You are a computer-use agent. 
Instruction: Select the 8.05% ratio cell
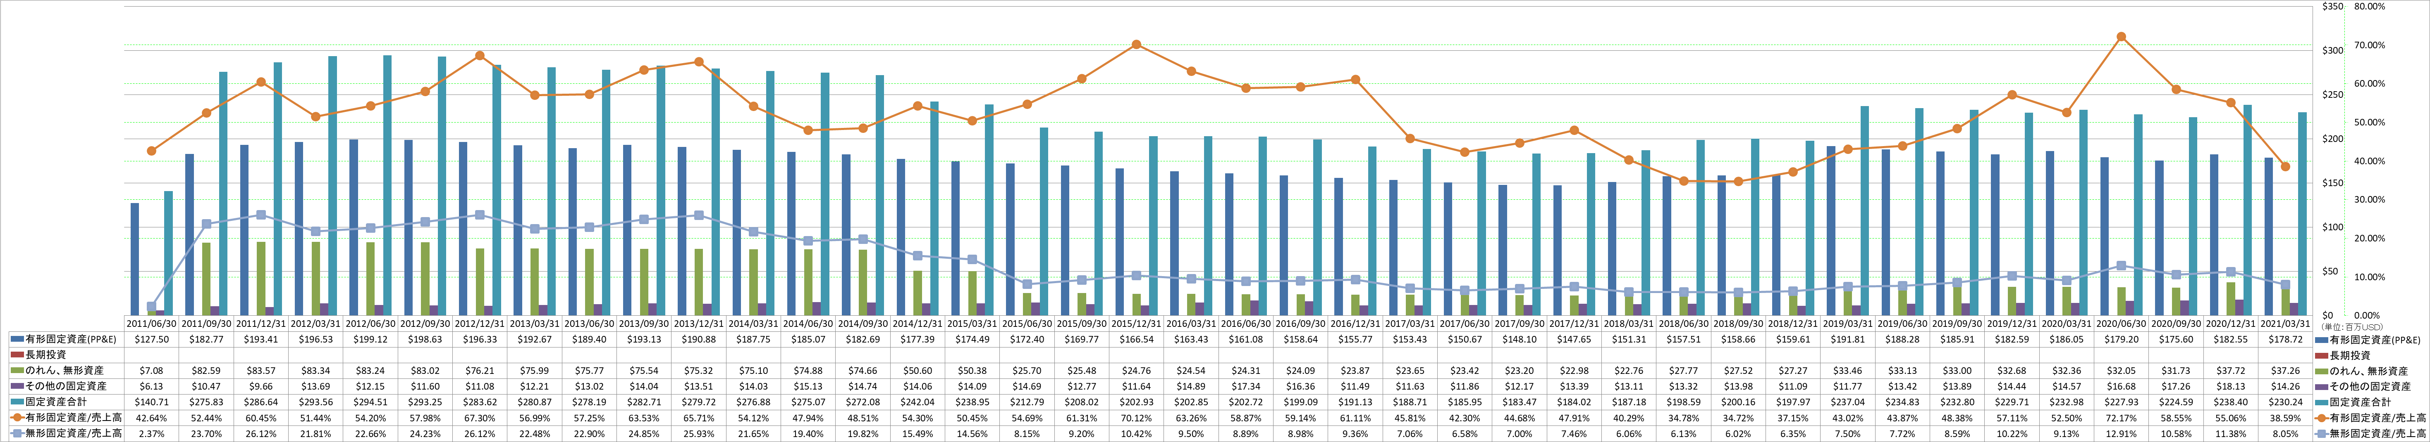click(x=2286, y=433)
